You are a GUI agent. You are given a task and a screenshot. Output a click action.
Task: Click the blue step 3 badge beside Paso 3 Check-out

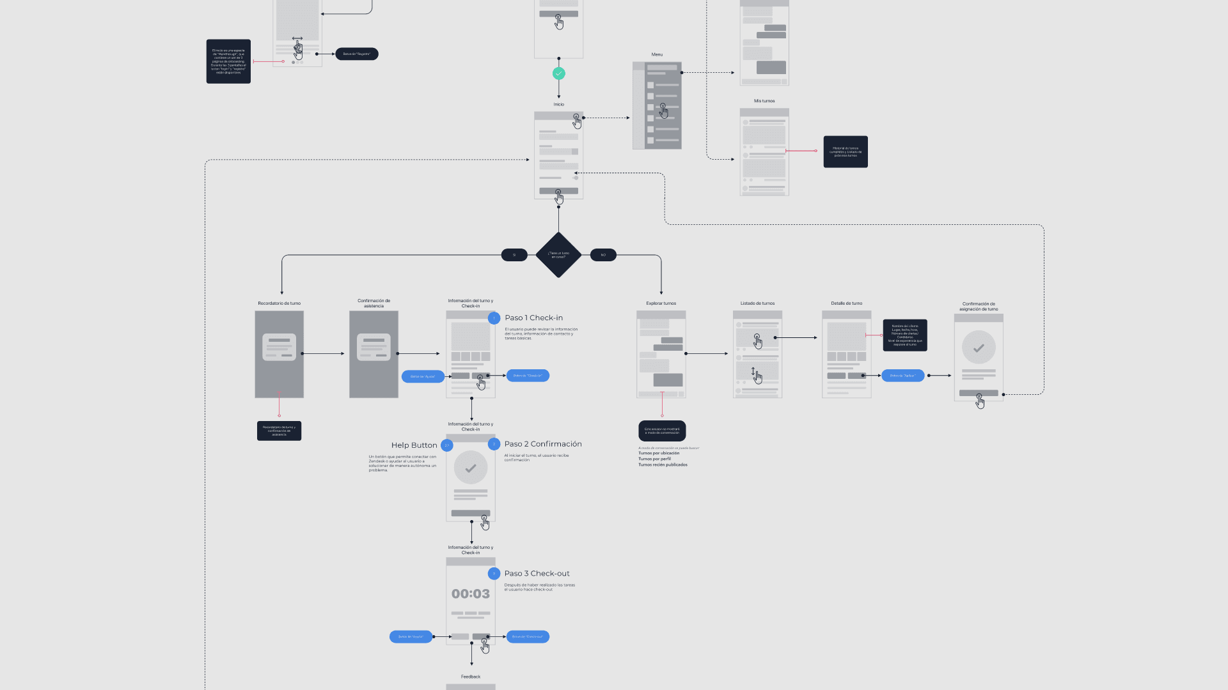click(494, 574)
